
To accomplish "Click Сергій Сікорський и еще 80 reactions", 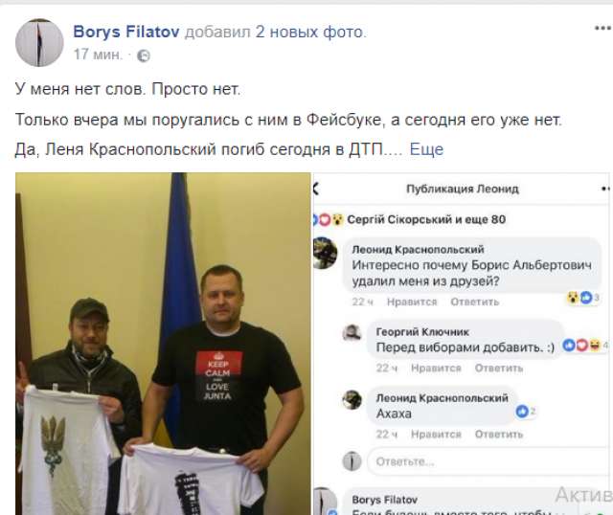I will pos(426,219).
